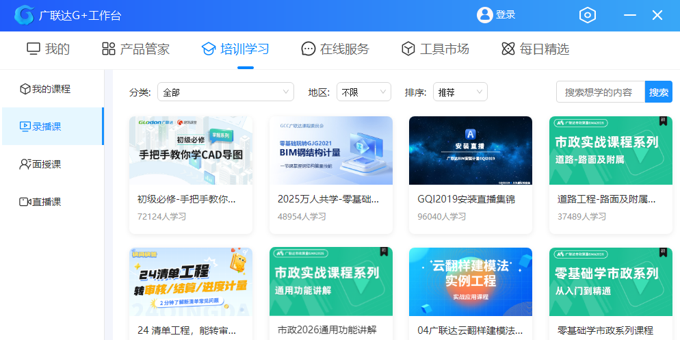Select 录播课 in the sidebar
Screen dimensions: 680x340
(53, 127)
